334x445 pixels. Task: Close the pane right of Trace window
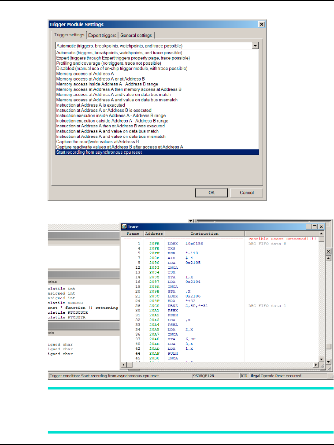328,252
